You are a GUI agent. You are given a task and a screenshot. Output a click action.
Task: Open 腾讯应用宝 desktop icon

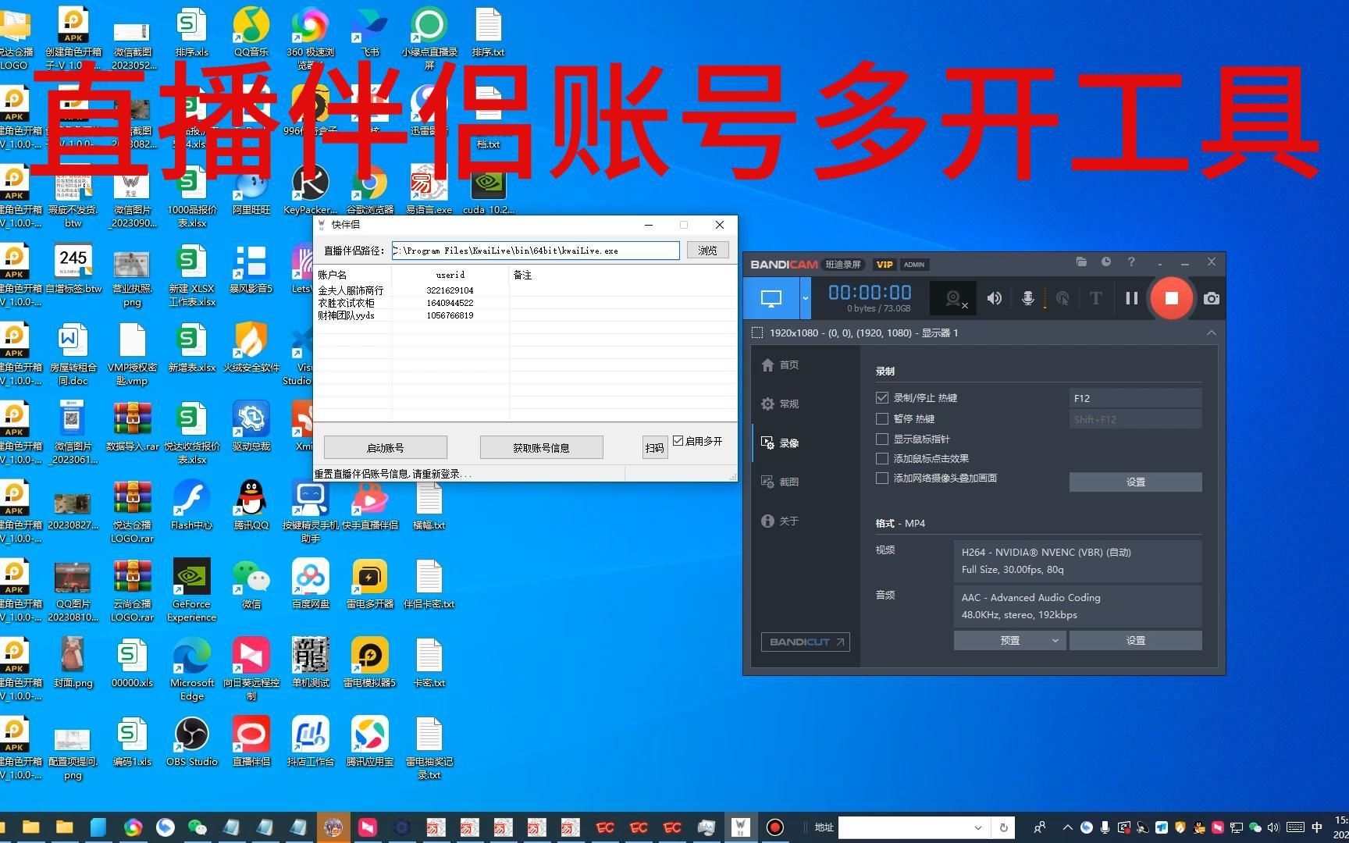(369, 742)
